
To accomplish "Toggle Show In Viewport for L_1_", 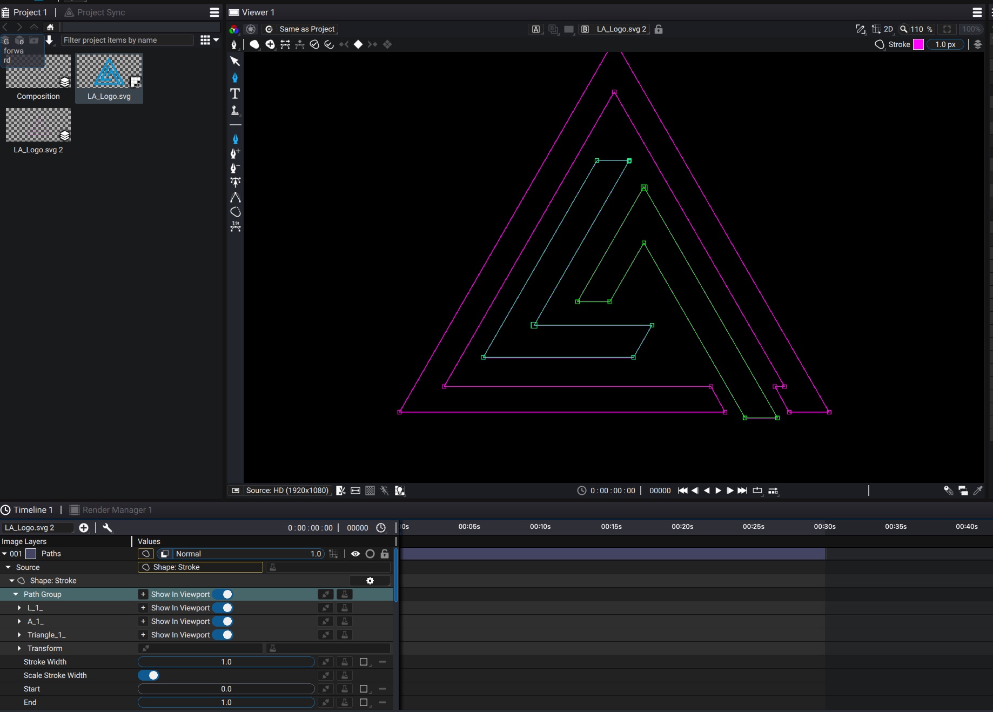I will coord(223,608).
